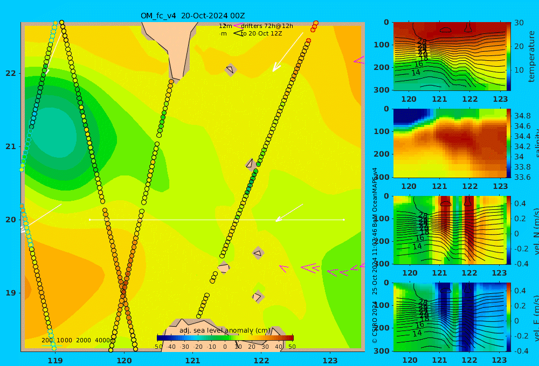Click the magenta arrowhead near 22°N at the map's east edge
Image resolution: width=539 pixels, height=366 pixels.
pyautogui.click(x=359, y=60)
